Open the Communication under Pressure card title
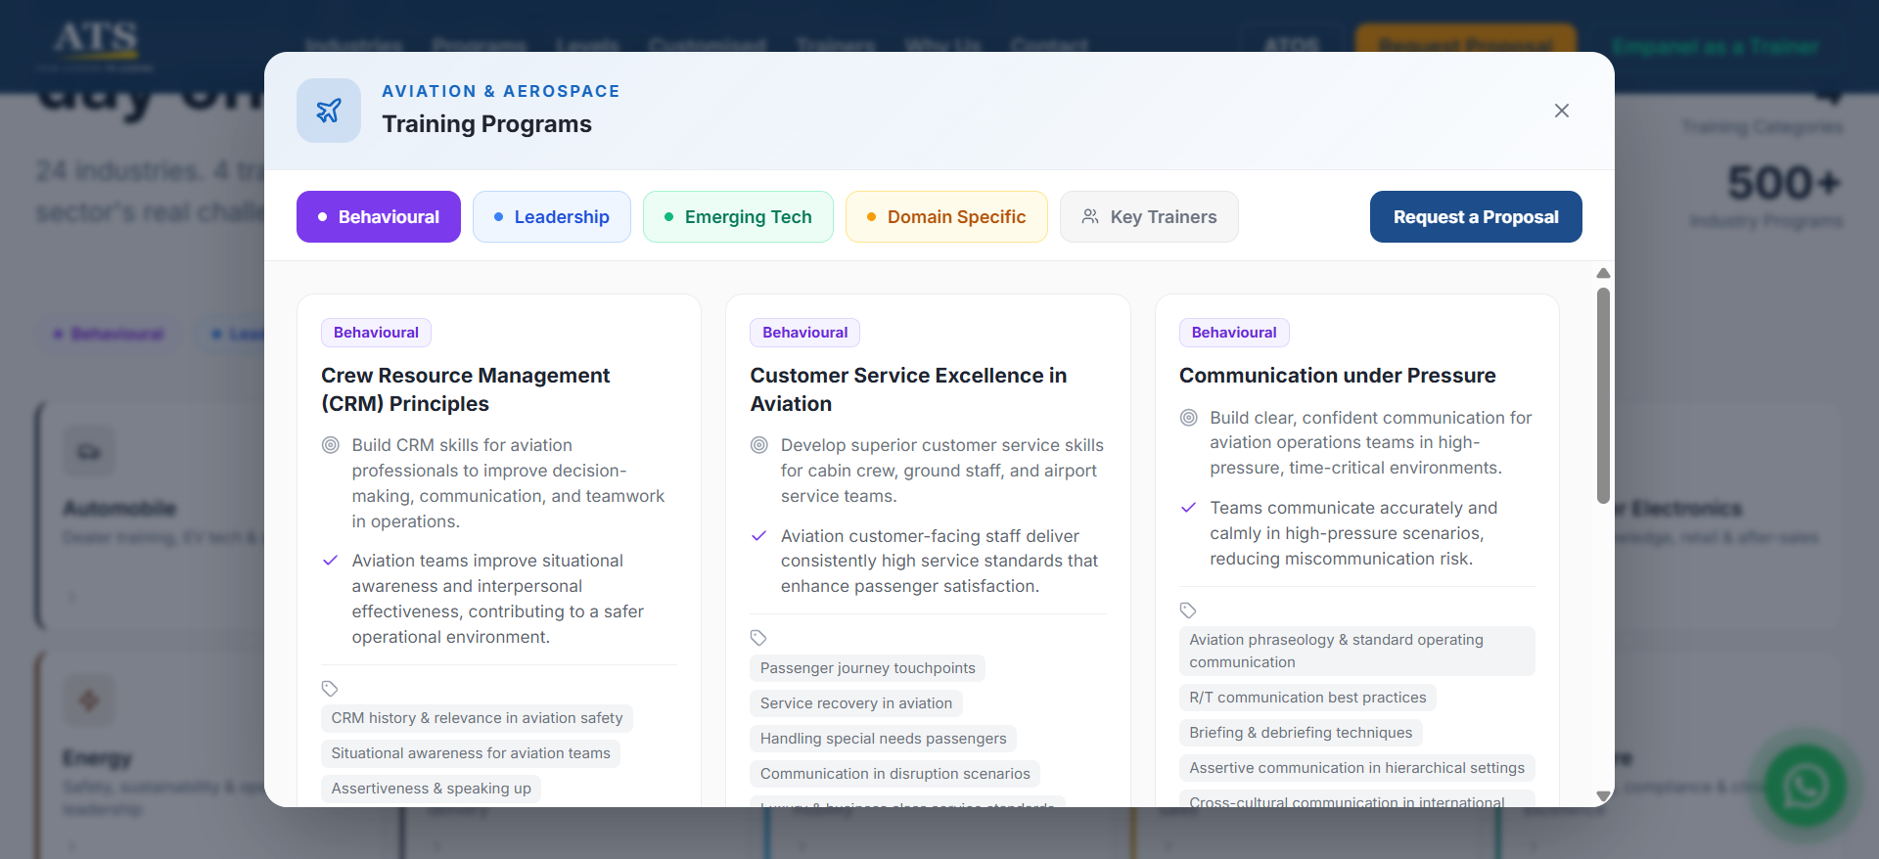Viewport: 1879px width, 859px height. [x=1338, y=376]
